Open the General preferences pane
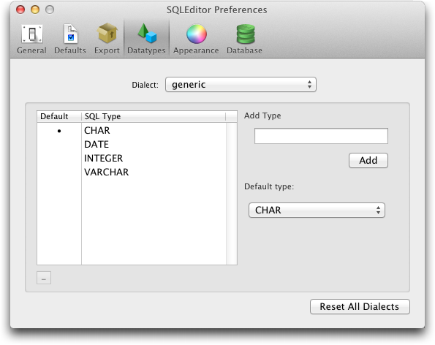This screenshot has height=345, width=435. pos(31,39)
